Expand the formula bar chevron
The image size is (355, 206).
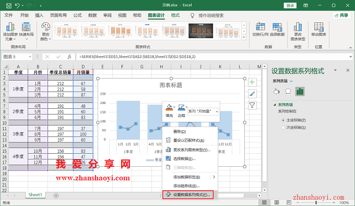coord(351,56)
